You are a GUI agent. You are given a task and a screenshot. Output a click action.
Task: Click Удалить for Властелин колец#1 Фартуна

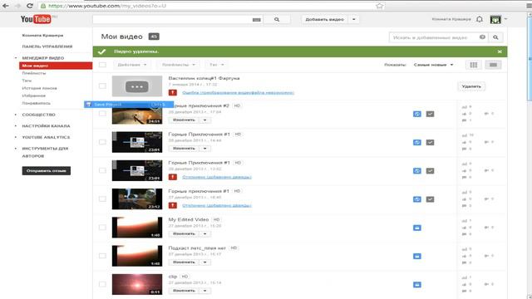point(471,86)
